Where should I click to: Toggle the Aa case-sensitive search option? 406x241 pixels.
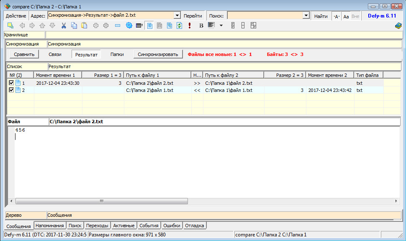point(346,16)
